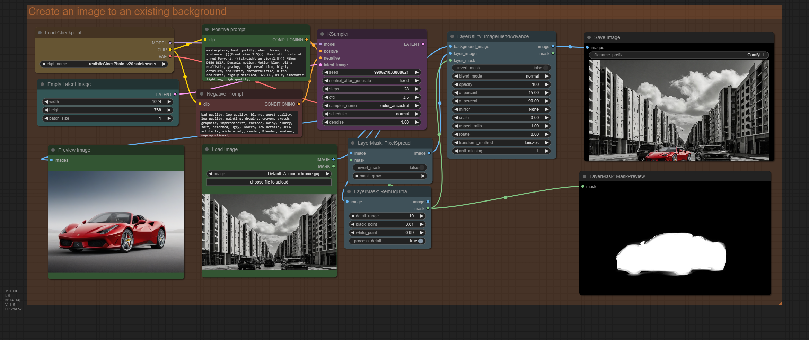Viewport: 809px width, 340px height.
Task: Toggle invert_mask in the PixelSpread node
Action: tap(390, 168)
